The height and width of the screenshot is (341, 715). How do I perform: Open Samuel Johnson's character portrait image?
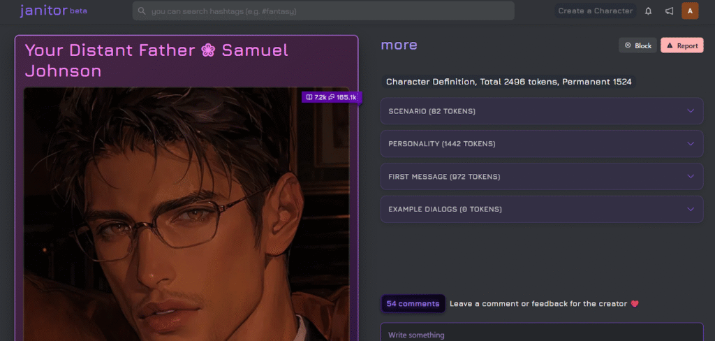pos(186,214)
